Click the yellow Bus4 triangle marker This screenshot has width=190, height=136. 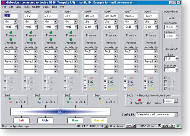[100, 99]
